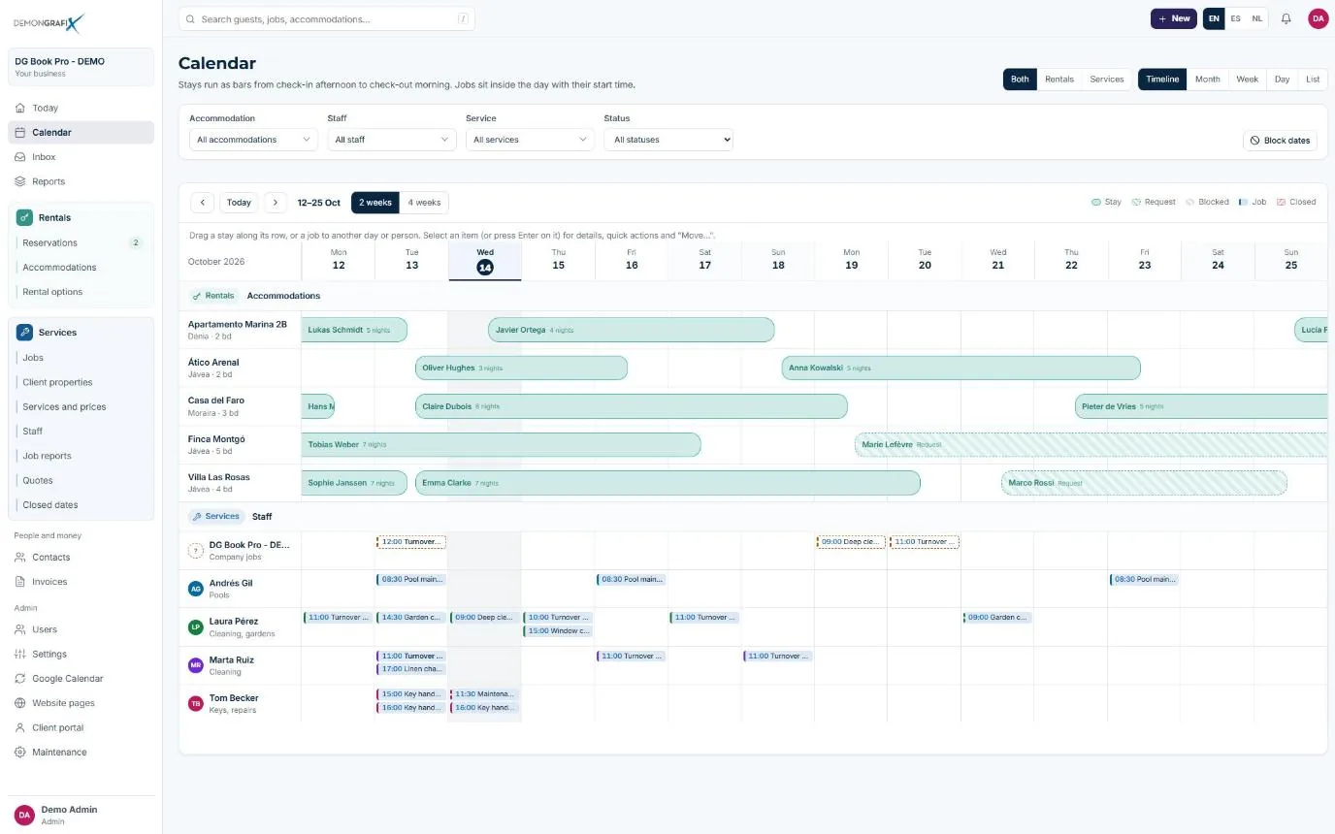The image size is (1335, 834).
Task: Click the Block dates button
Action: (1280, 141)
